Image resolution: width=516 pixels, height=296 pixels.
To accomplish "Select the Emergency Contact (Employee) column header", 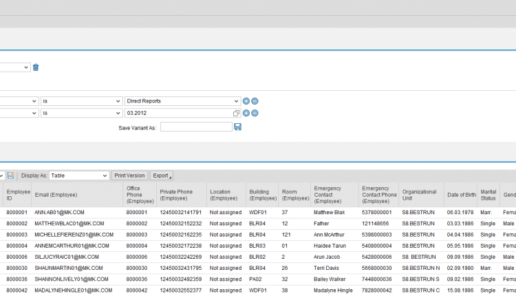I will 334,195.
